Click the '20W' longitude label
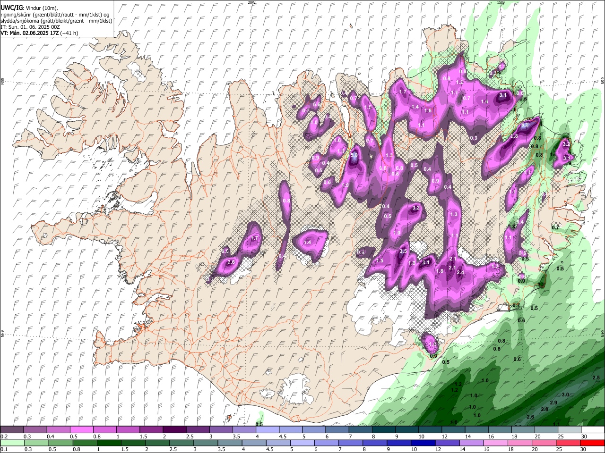Screen dimensions: 605x453 click(252, 2)
